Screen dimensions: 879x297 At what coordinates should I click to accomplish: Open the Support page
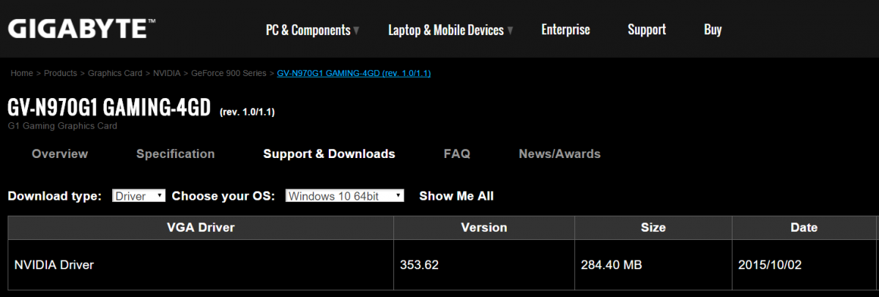pos(647,29)
